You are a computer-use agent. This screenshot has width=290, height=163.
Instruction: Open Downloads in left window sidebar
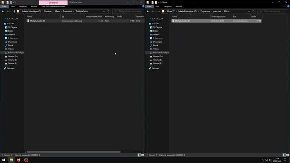click(12, 42)
